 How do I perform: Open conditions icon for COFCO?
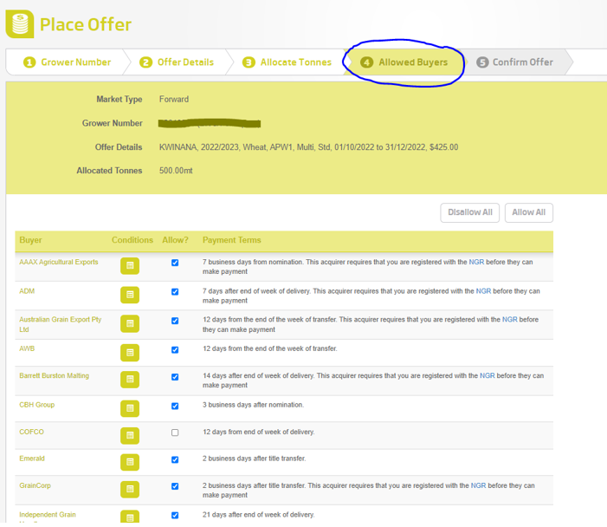pos(130,435)
